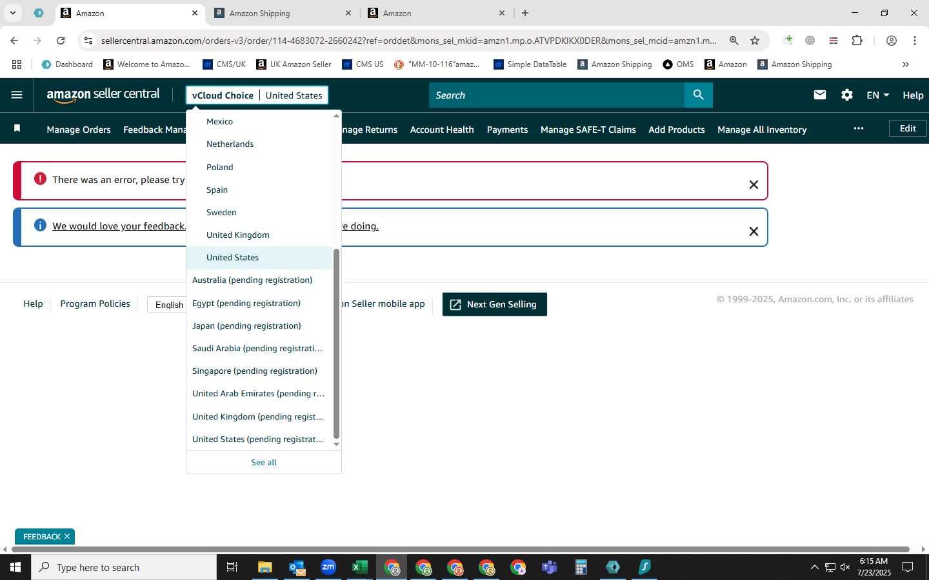Click the browser address bar URL
Screen dimensions: 929x580
(x=408, y=41)
